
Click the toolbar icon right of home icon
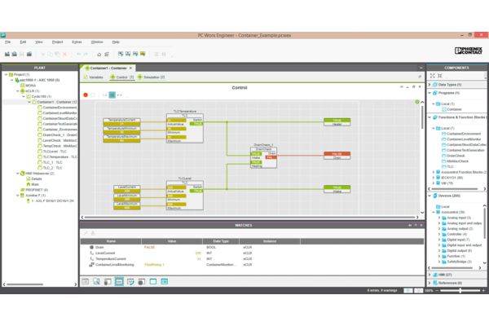(107, 55)
